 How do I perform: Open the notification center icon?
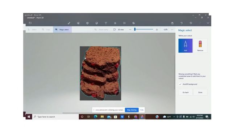[x=207, y=117]
